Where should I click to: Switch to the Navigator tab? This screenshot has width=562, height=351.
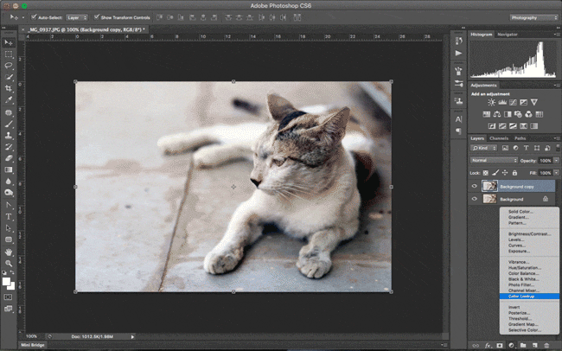508,35
